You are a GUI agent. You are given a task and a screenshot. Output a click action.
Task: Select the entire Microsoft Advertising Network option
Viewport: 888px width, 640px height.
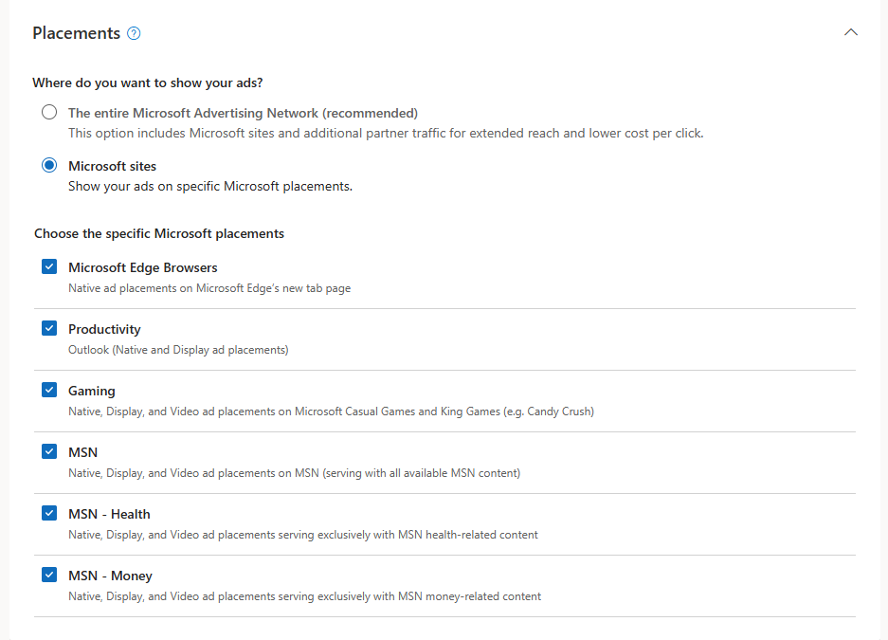(48, 111)
